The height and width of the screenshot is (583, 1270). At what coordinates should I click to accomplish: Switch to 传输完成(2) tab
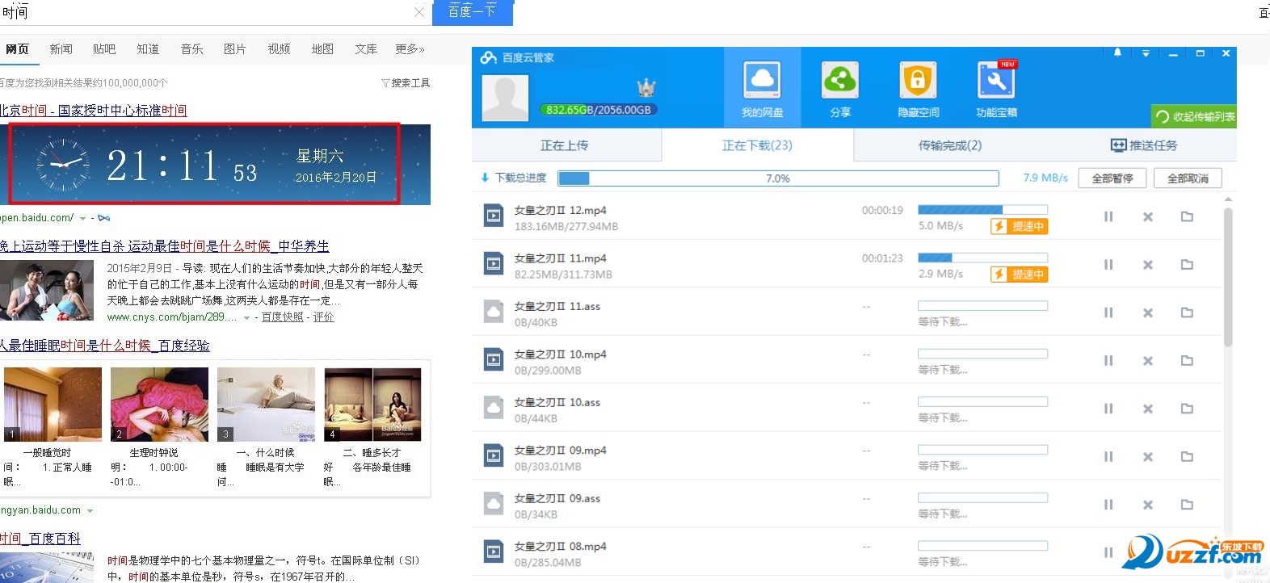[x=950, y=145]
